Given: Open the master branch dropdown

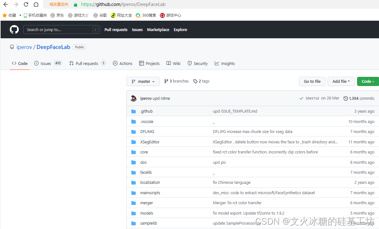Looking at the screenshot, I should point(143,81).
